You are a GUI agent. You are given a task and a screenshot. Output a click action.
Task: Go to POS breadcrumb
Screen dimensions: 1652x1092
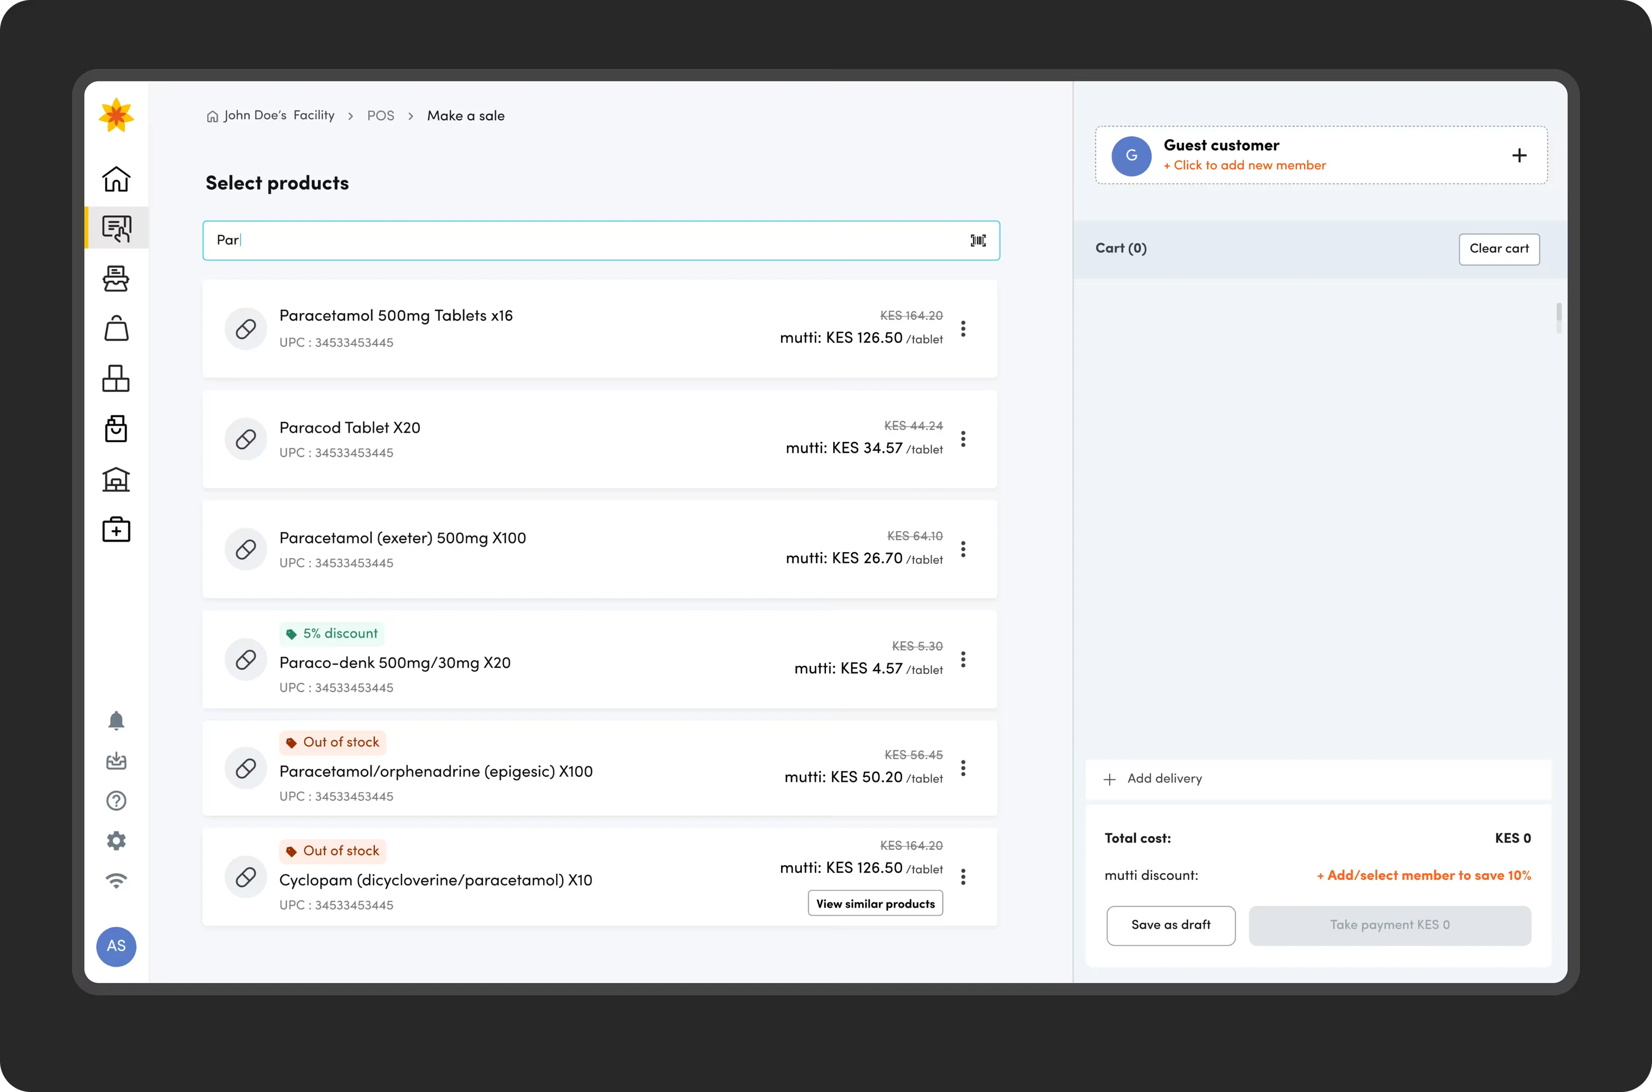pos(380,116)
